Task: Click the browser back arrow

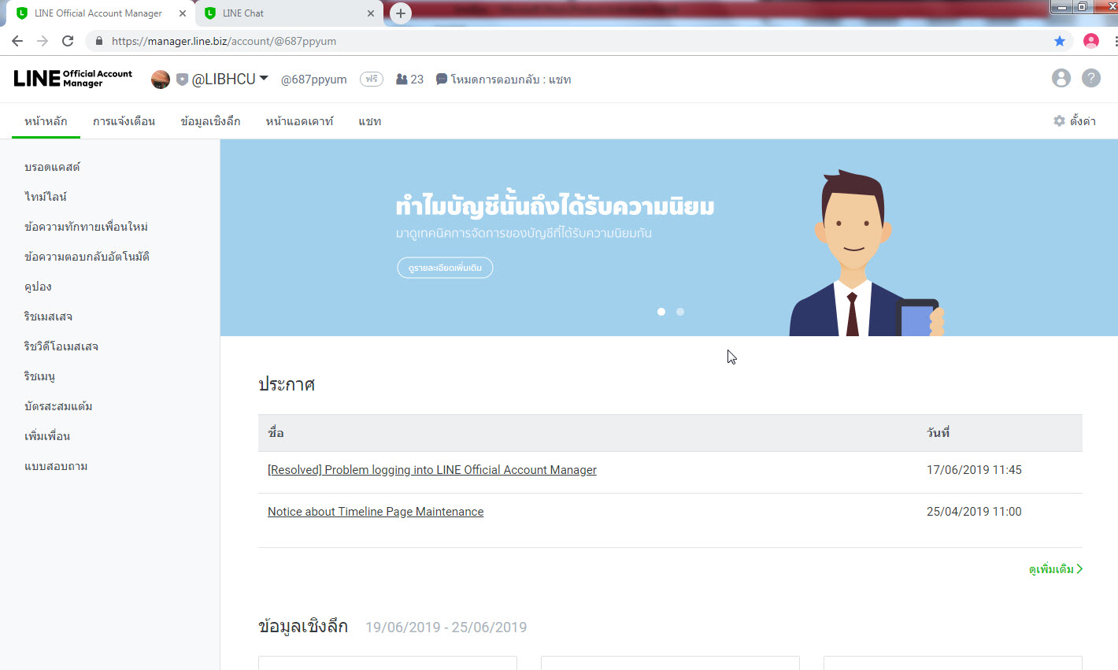Action: coord(17,41)
